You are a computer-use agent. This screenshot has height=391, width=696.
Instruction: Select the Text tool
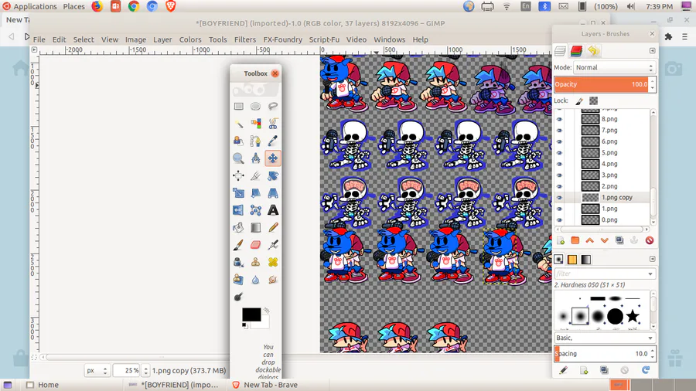[272, 210]
